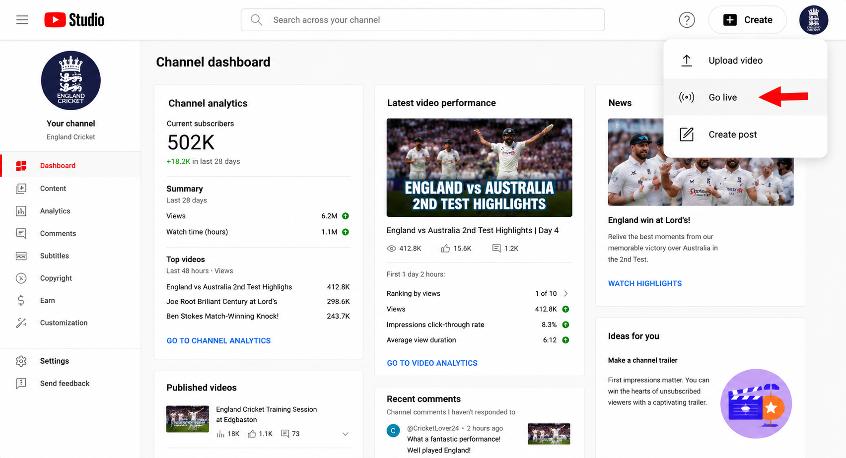
Task: Focus the Search across your channel field
Action: point(423,20)
